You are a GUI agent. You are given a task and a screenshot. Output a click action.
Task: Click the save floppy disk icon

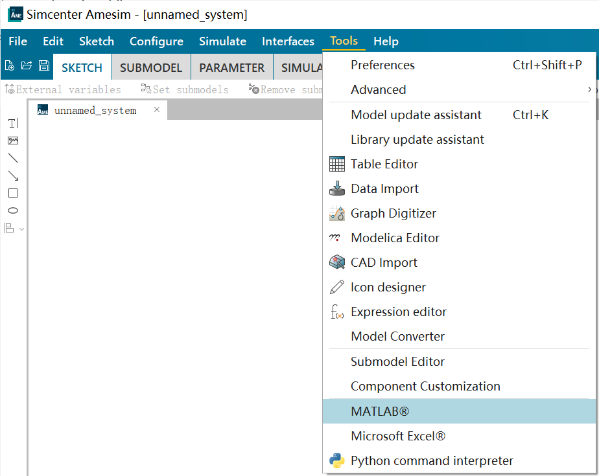click(44, 65)
